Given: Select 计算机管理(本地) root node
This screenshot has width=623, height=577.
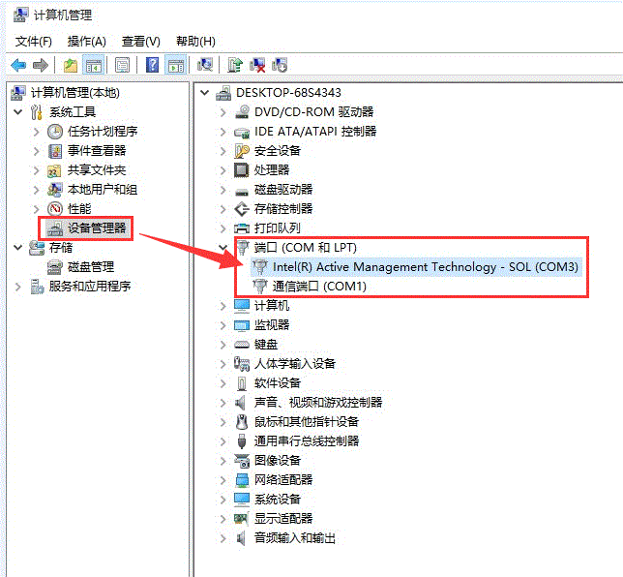Looking at the screenshot, I should point(74,93).
